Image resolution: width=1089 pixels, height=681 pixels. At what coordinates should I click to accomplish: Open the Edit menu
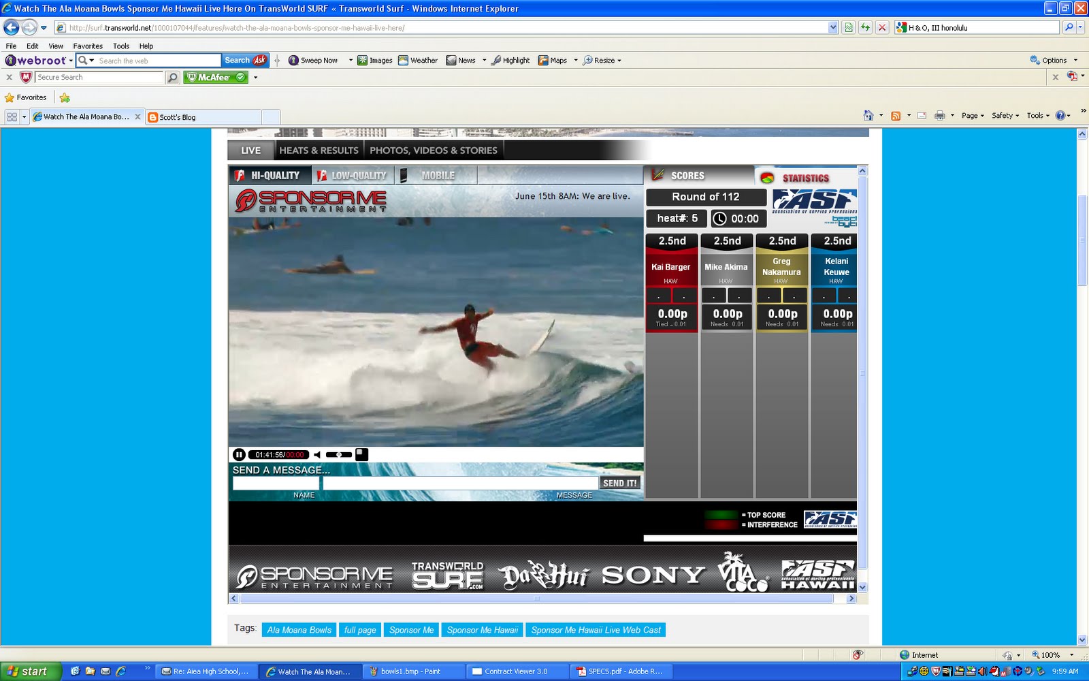[x=33, y=46]
